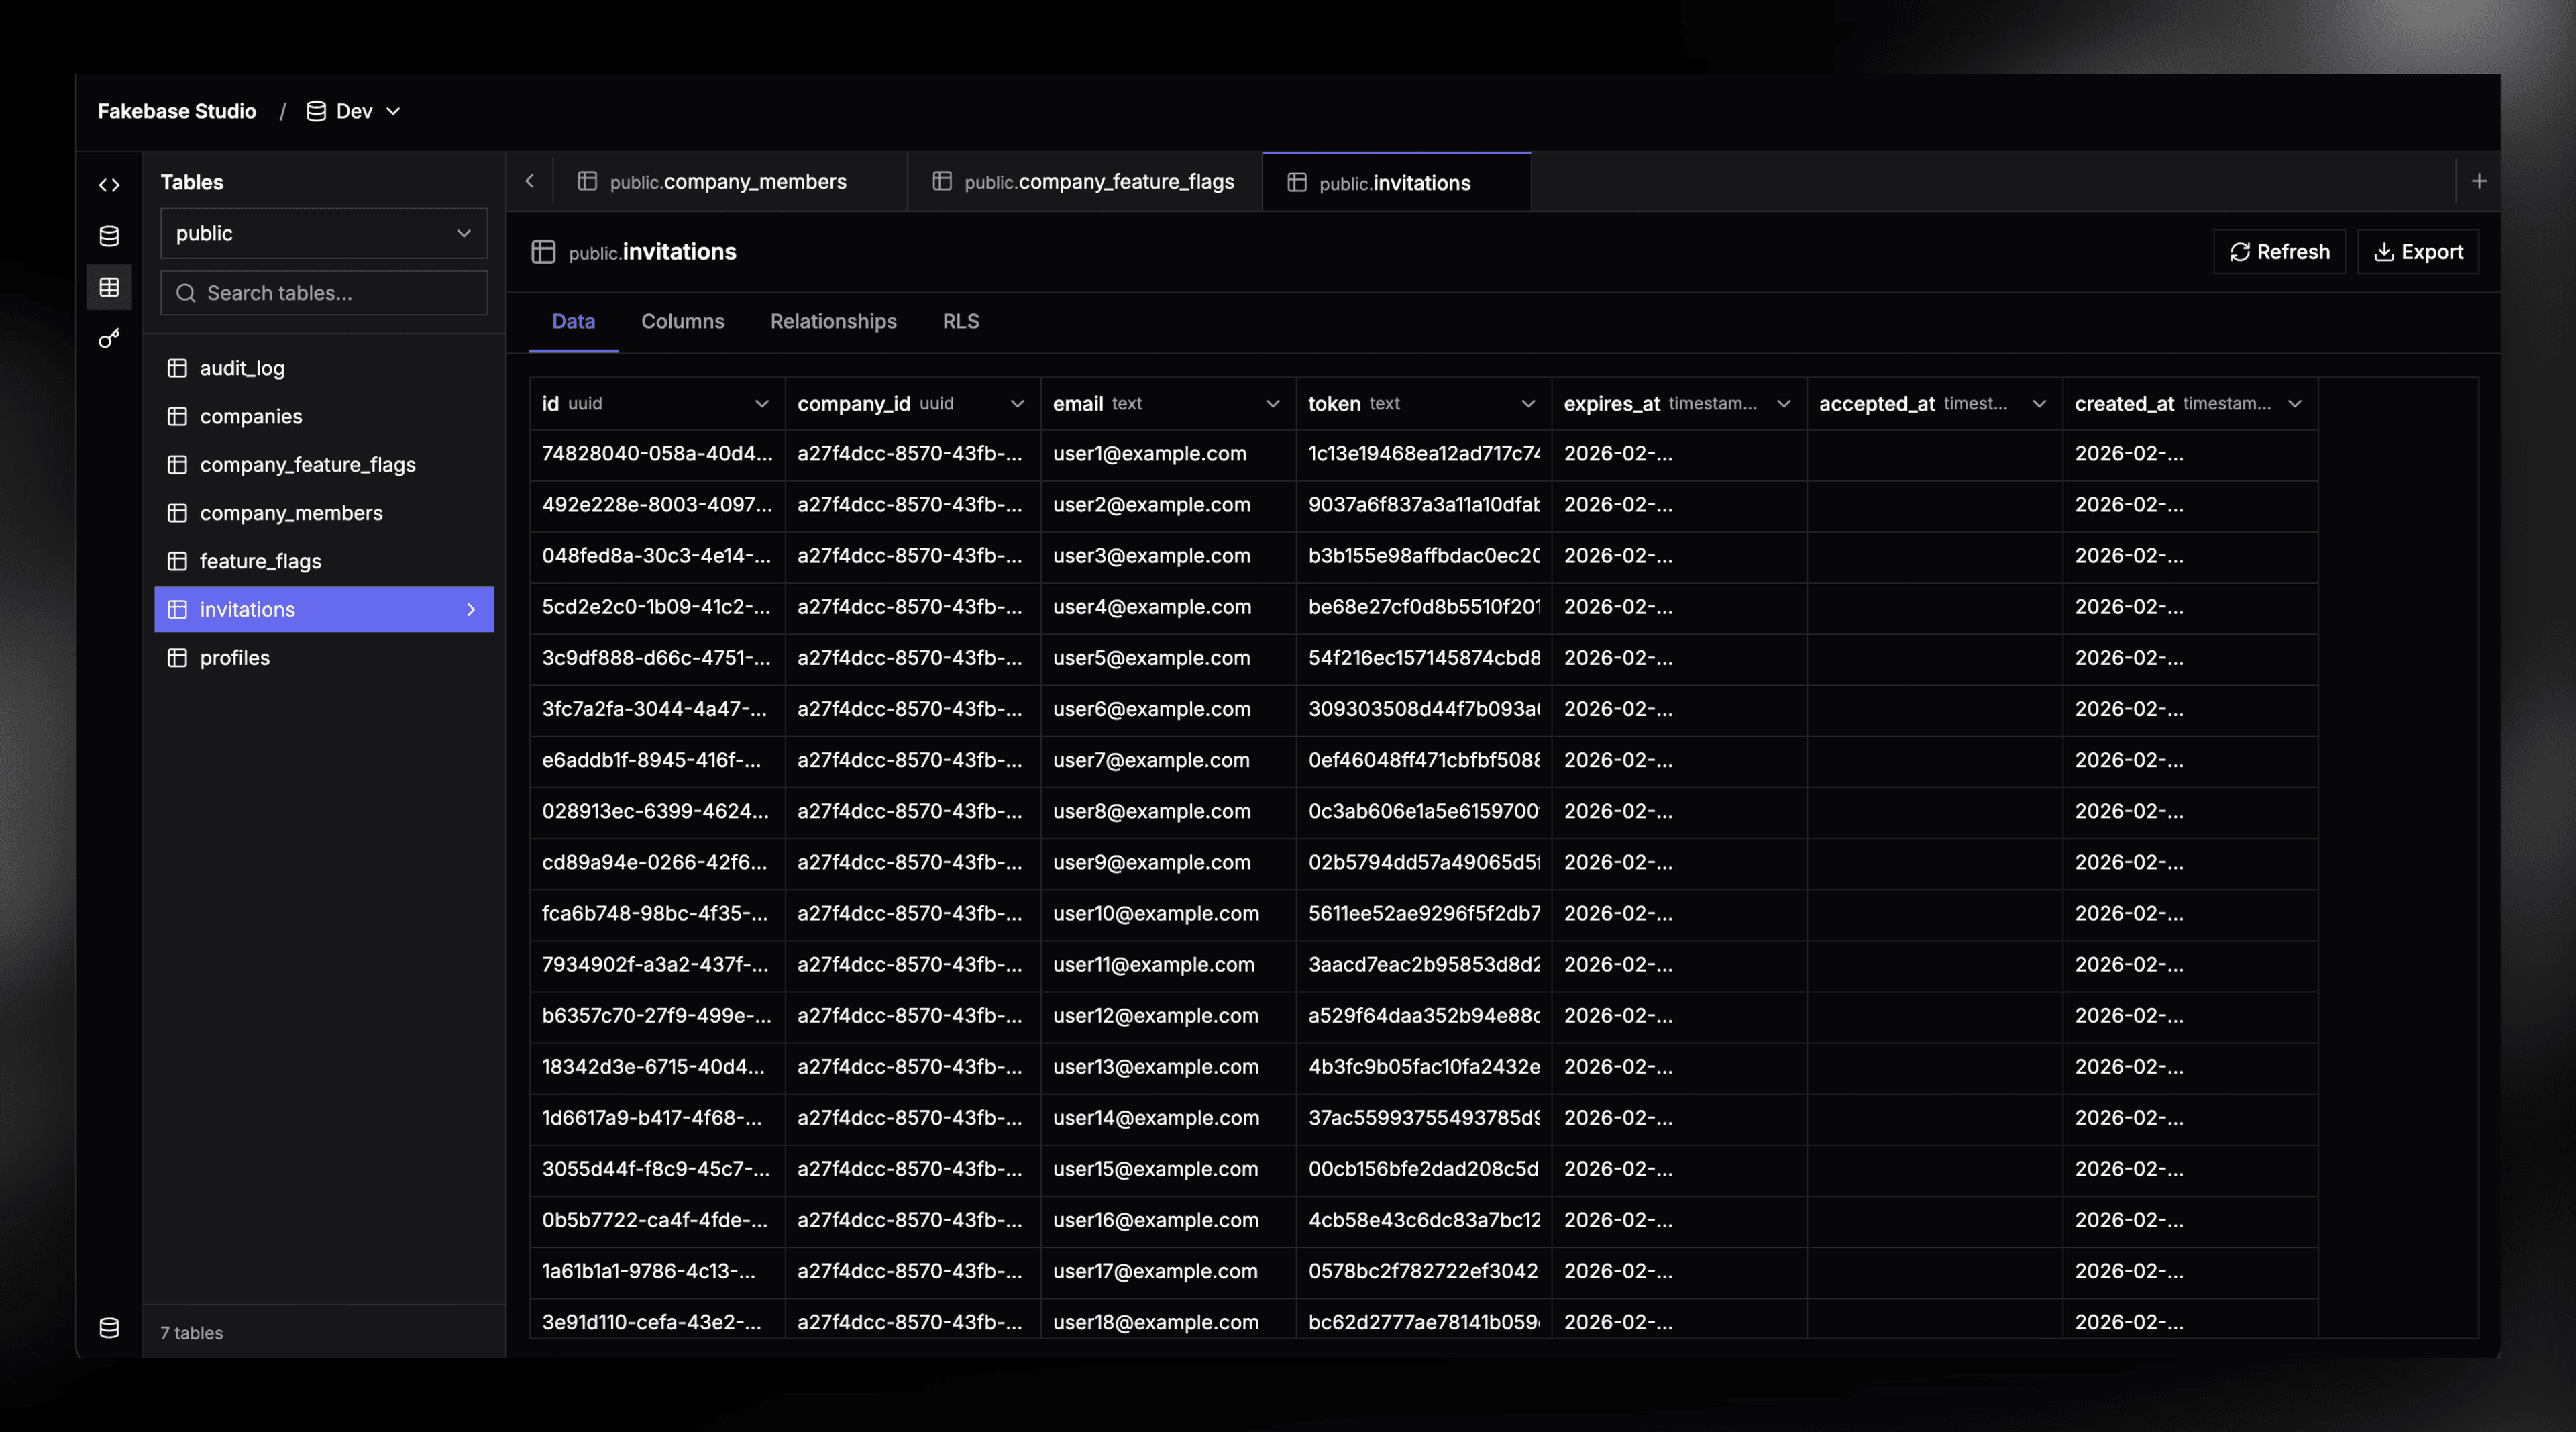Open the id column header dropdown
This screenshot has width=2576, height=1432.
[763, 404]
